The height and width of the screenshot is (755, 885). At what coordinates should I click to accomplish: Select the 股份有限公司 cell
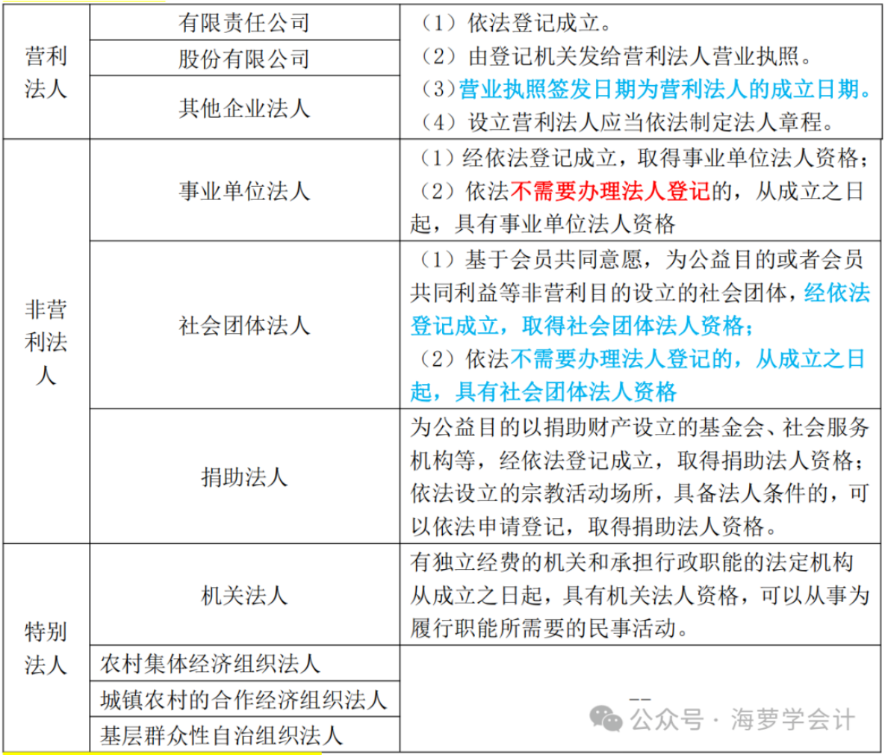pyautogui.click(x=243, y=58)
